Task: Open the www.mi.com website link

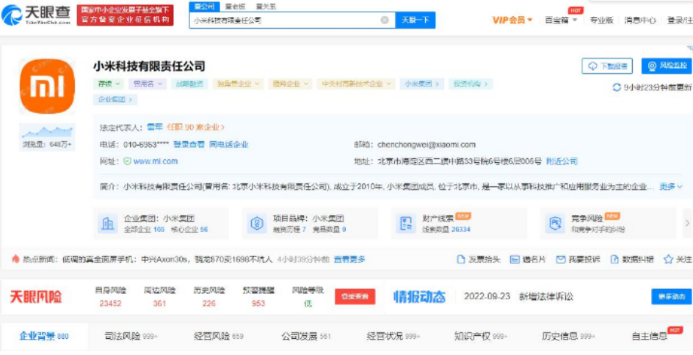Action: click(155, 161)
